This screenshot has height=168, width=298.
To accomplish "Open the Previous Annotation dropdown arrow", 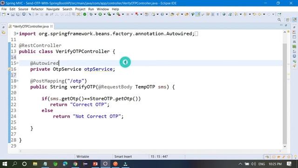I will (x=250, y=14).
